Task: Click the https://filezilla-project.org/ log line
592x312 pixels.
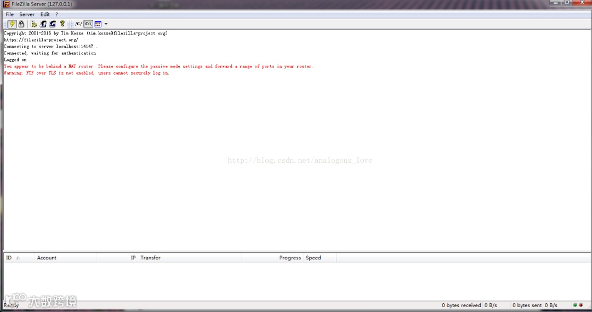Action: [41, 39]
